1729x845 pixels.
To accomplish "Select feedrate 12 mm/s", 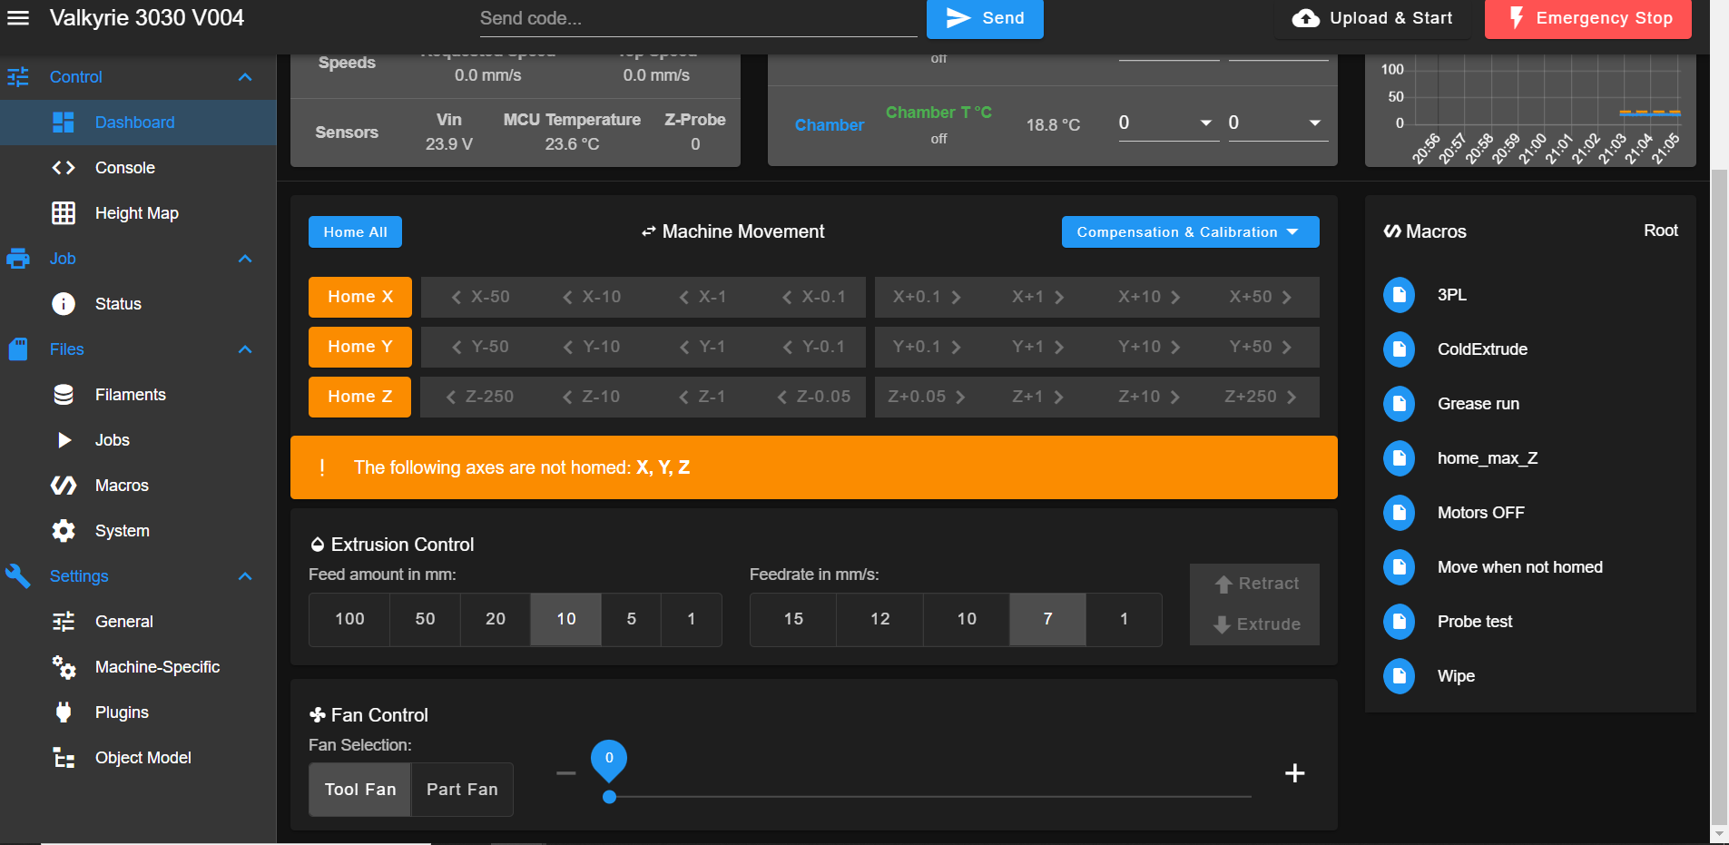I will [x=880, y=619].
